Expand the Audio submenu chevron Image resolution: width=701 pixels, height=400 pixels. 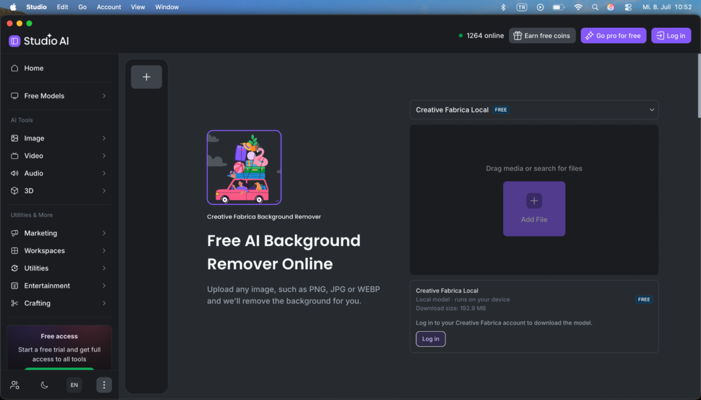pos(104,173)
